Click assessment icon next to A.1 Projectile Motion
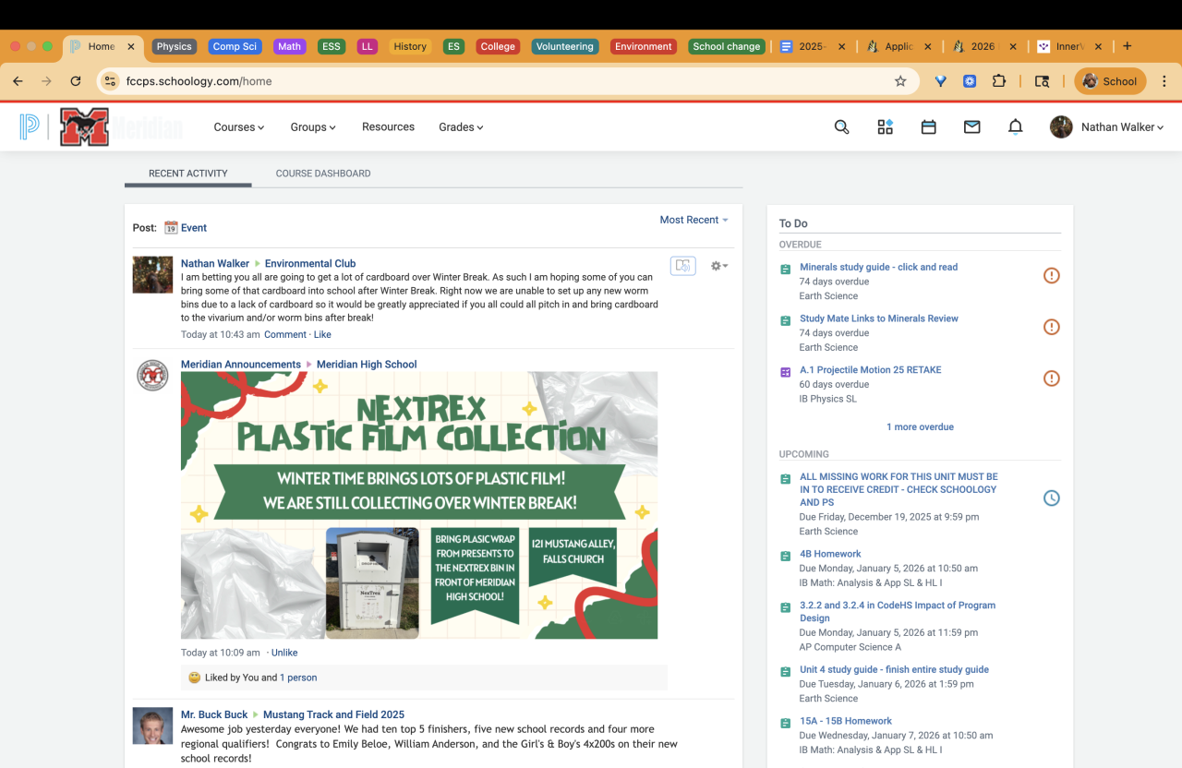 [785, 372]
